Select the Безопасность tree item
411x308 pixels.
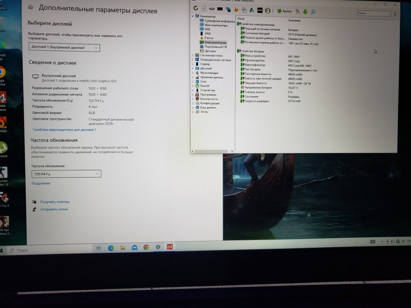pyautogui.click(x=207, y=99)
